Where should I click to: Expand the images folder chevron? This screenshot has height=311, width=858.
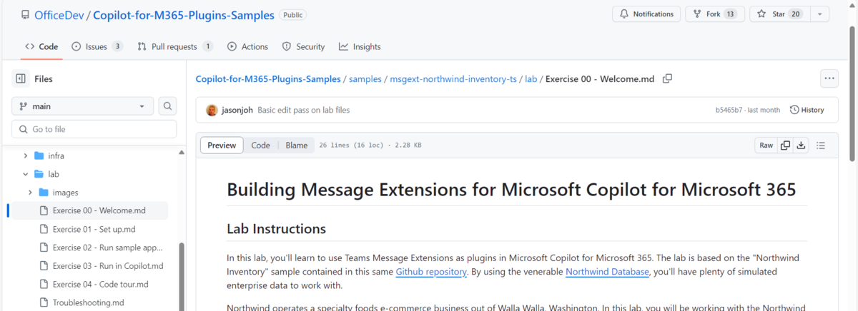[31, 193]
